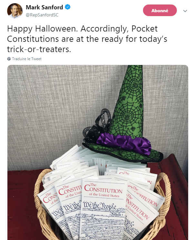
Task: Translate tweet via Traduire le Tweet
Action: pyautogui.click(x=27, y=59)
